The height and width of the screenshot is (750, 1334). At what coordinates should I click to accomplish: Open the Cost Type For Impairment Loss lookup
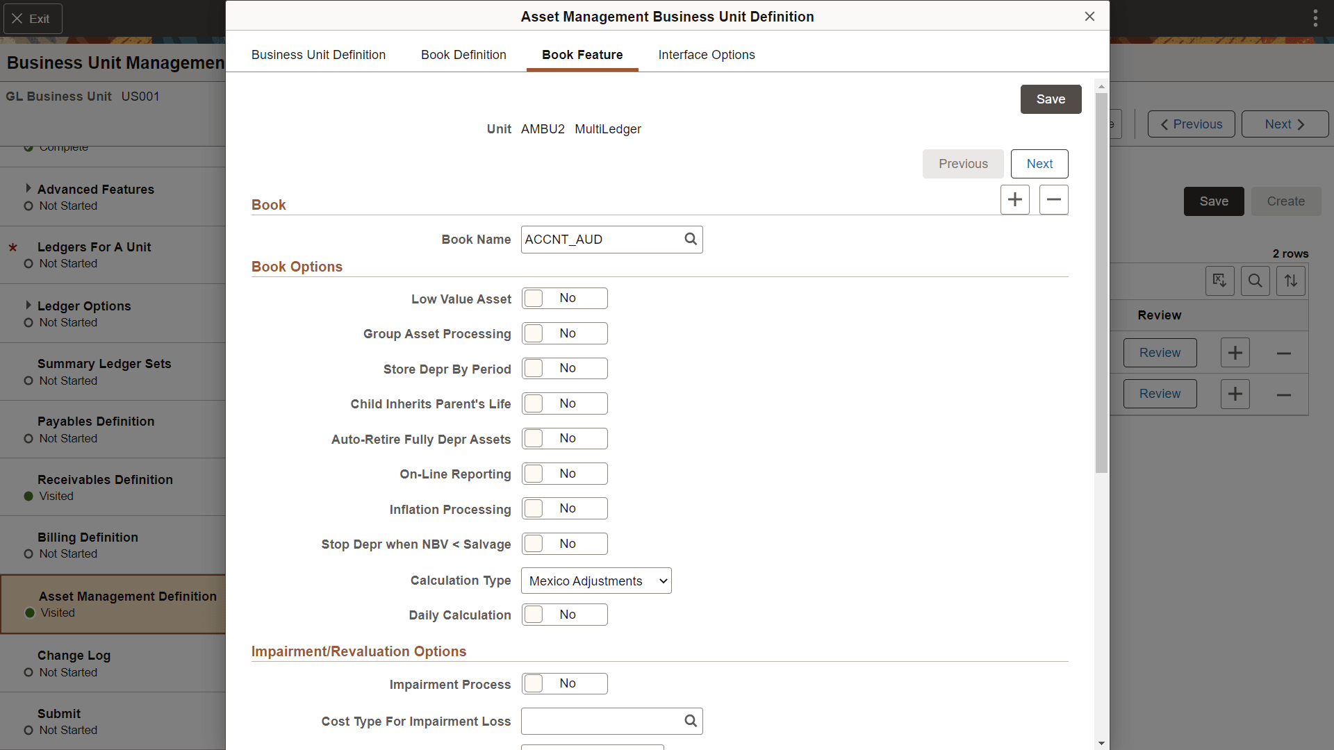click(690, 721)
